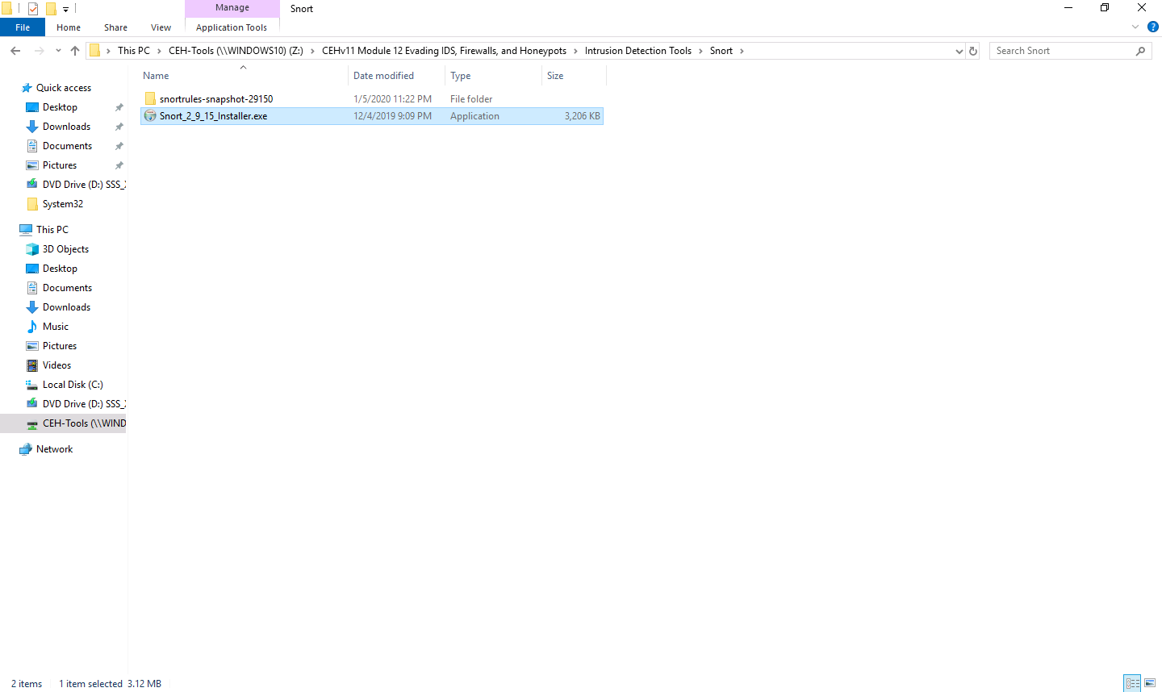
Task: Click the Forward navigation arrow
Action: pyautogui.click(x=39, y=51)
